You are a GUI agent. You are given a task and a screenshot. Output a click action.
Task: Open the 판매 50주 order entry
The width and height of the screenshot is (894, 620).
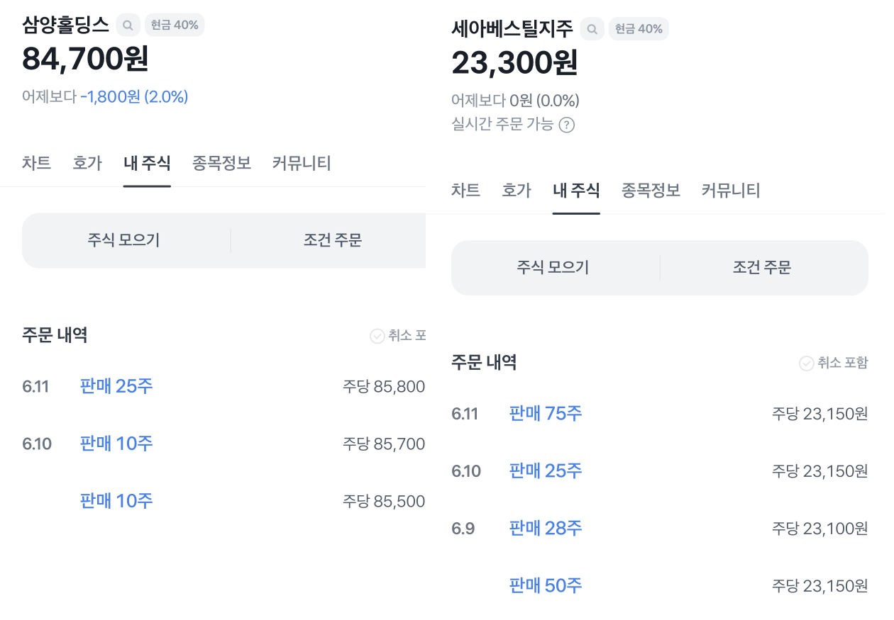[x=546, y=586]
